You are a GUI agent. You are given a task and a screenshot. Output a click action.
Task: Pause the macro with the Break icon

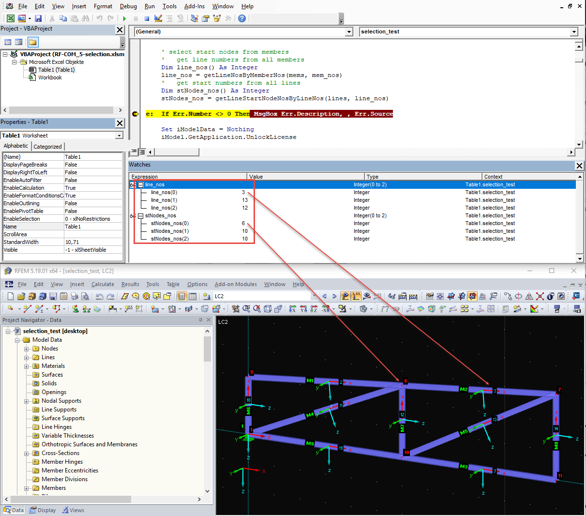coord(135,18)
